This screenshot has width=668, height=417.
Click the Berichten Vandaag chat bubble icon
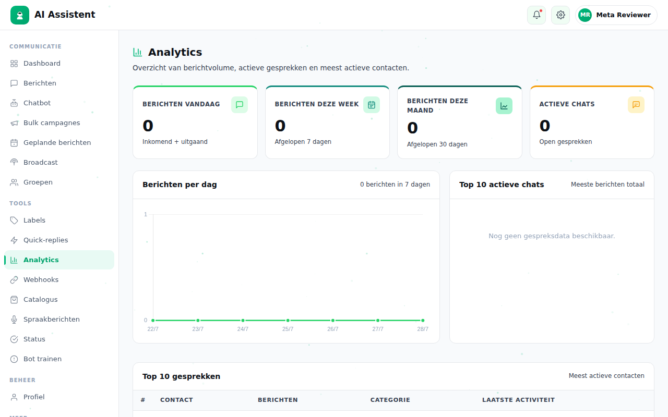click(240, 105)
